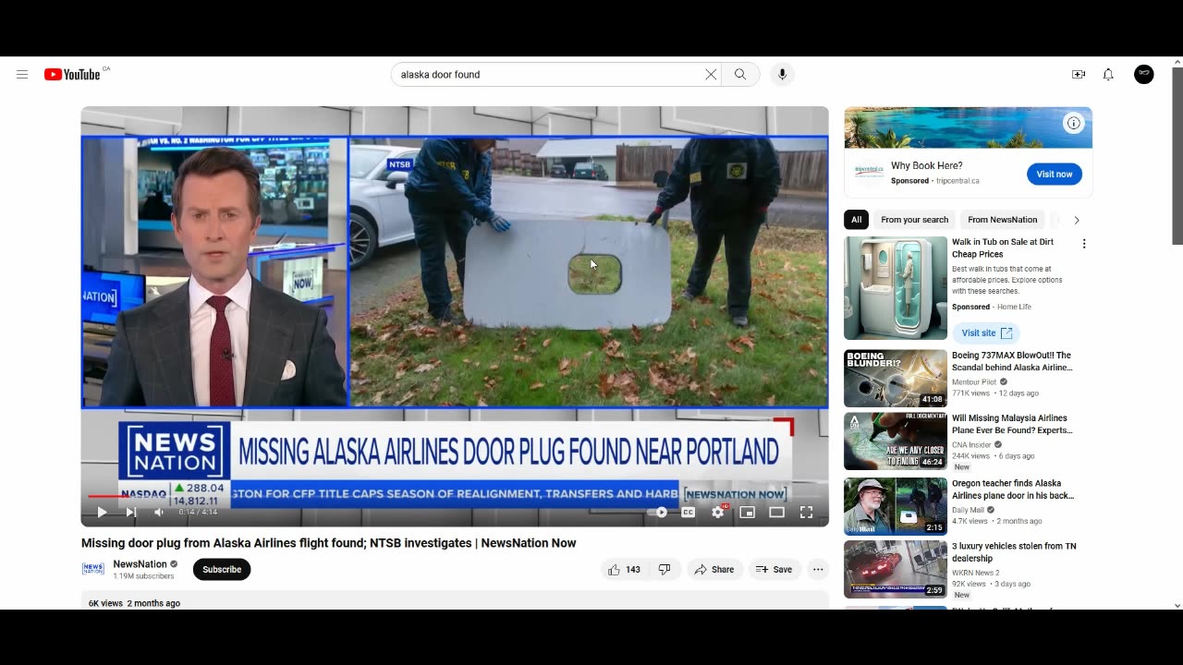The image size is (1183, 665).
Task: Share the video
Action: click(714, 570)
